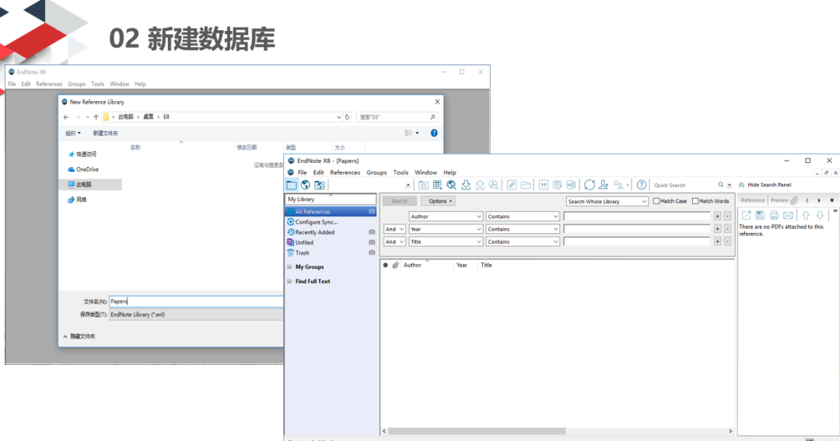Click the 新建文件夹 button in dialog
The width and height of the screenshot is (840, 441).
point(105,133)
